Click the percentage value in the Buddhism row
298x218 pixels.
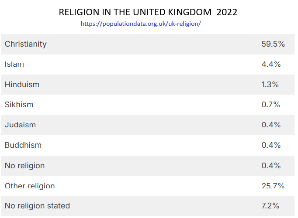point(271,145)
